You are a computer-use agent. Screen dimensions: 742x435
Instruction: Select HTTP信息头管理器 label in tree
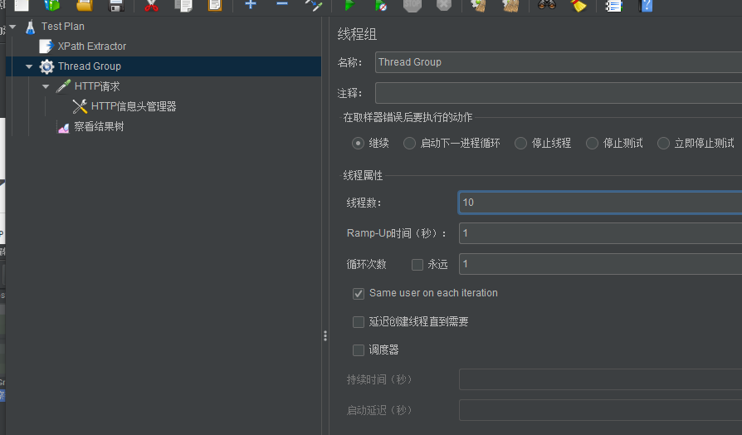tap(134, 106)
